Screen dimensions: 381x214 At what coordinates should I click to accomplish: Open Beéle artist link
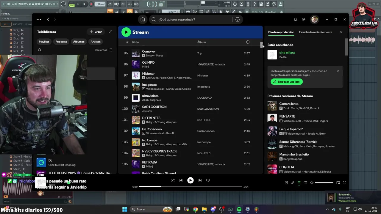tap(283, 57)
